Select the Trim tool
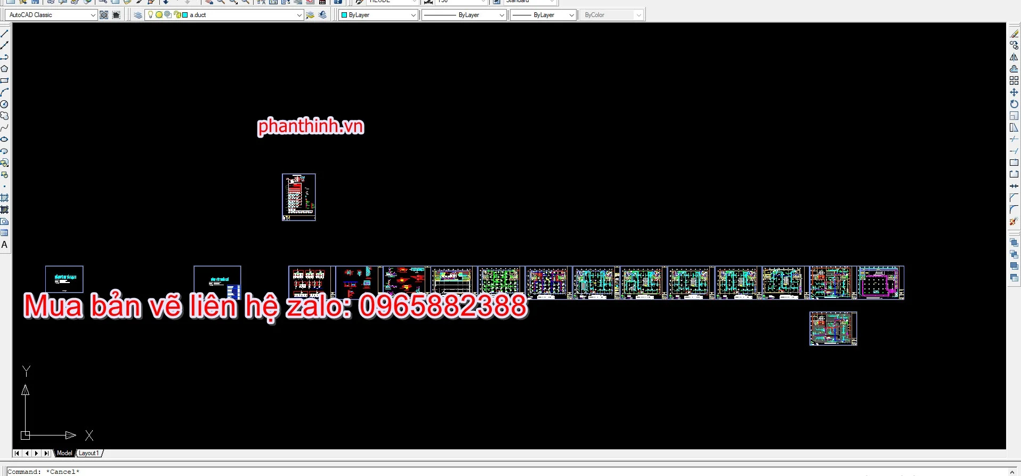Image resolution: width=1021 pixels, height=476 pixels. (1014, 139)
